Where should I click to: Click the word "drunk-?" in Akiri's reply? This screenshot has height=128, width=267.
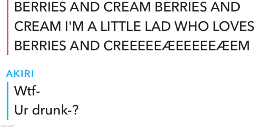[57, 111]
